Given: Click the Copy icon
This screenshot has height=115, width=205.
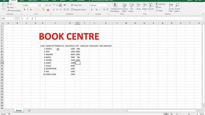Looking at the screenshot, I should [8, 7].
